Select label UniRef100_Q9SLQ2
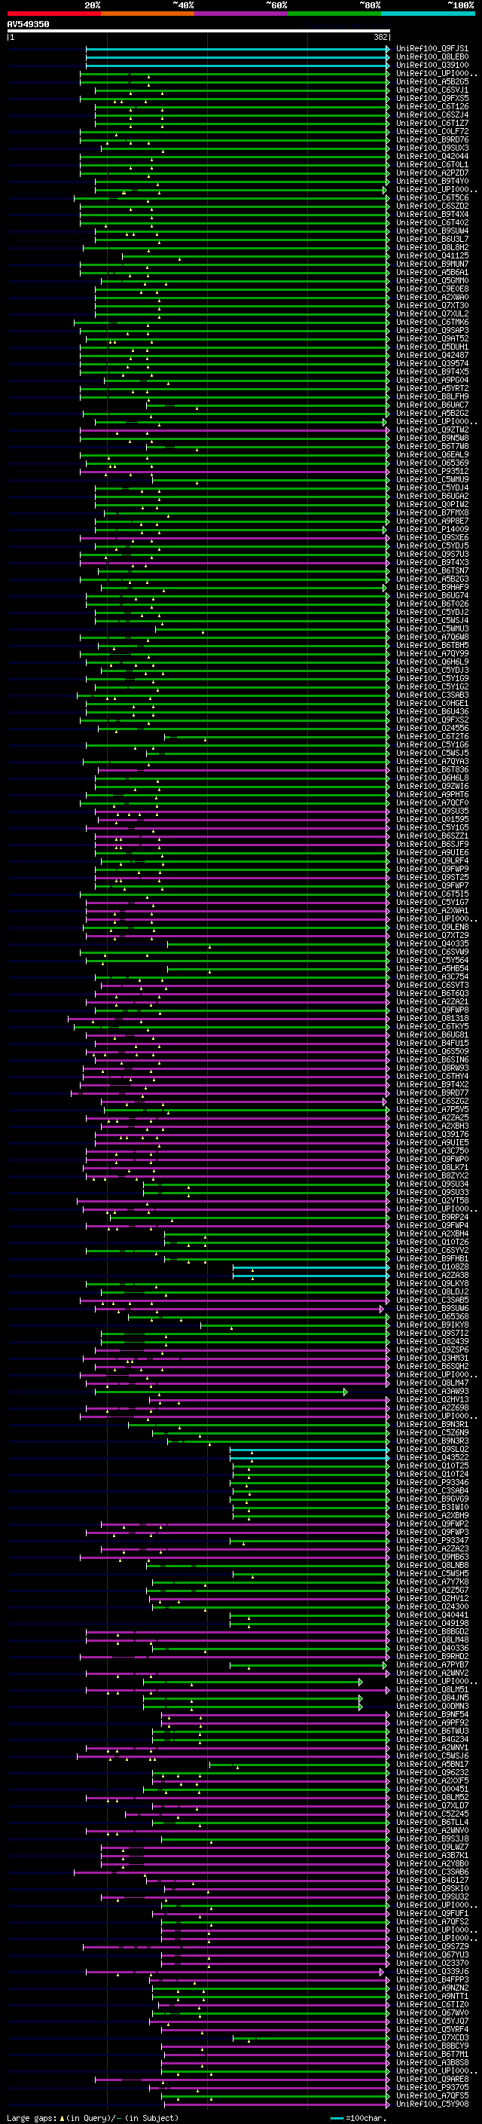This screenshot has width=482, height=2124. pos(432,1449)
